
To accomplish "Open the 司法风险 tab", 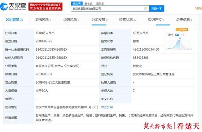I will click(43, 19).
